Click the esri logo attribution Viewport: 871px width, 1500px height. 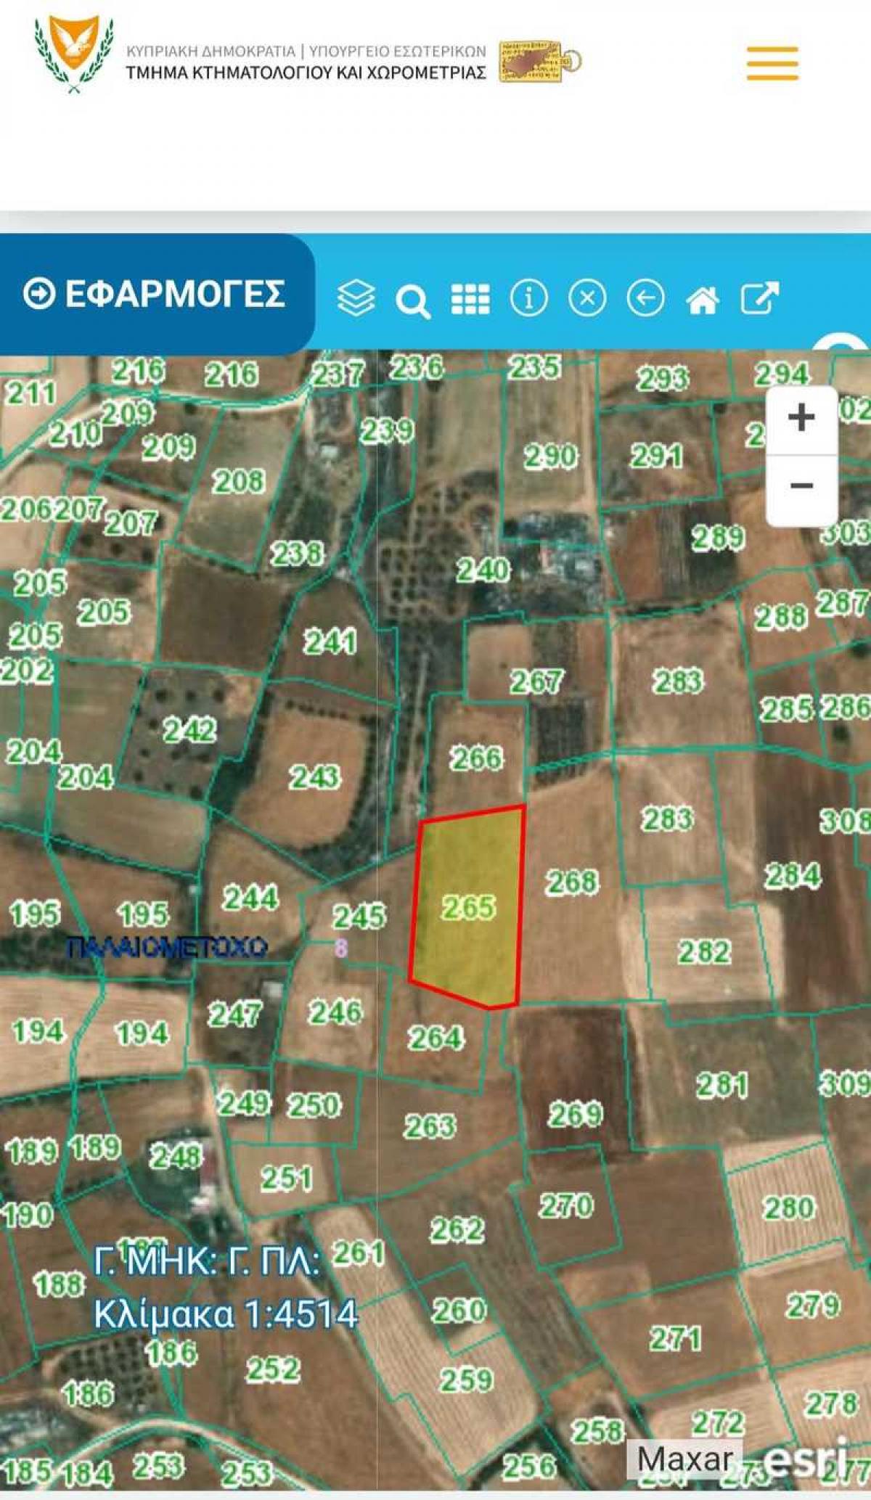[x=806, y=1459]
